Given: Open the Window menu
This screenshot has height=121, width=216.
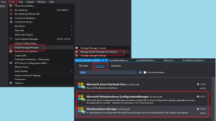Looking at the screenshot, I should click(x=41, y=2).
